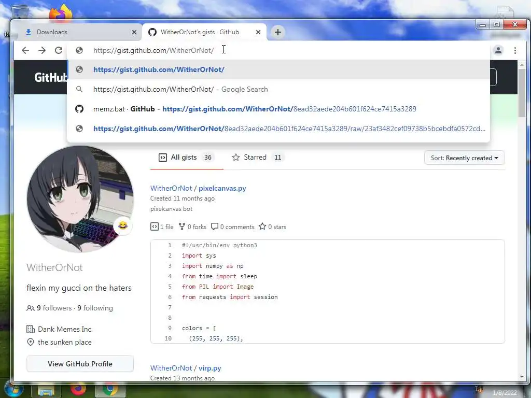Click the 9 following link
531x398 pixels.
[95, 308]
